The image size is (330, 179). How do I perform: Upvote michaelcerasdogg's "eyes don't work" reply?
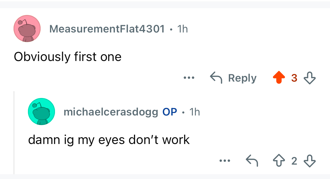coord(279,161)
